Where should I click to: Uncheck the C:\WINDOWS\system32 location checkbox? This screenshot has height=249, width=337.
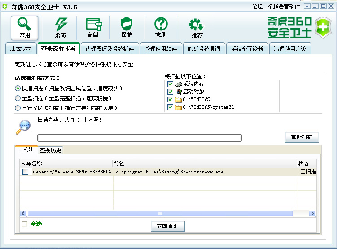click(170, 107)
